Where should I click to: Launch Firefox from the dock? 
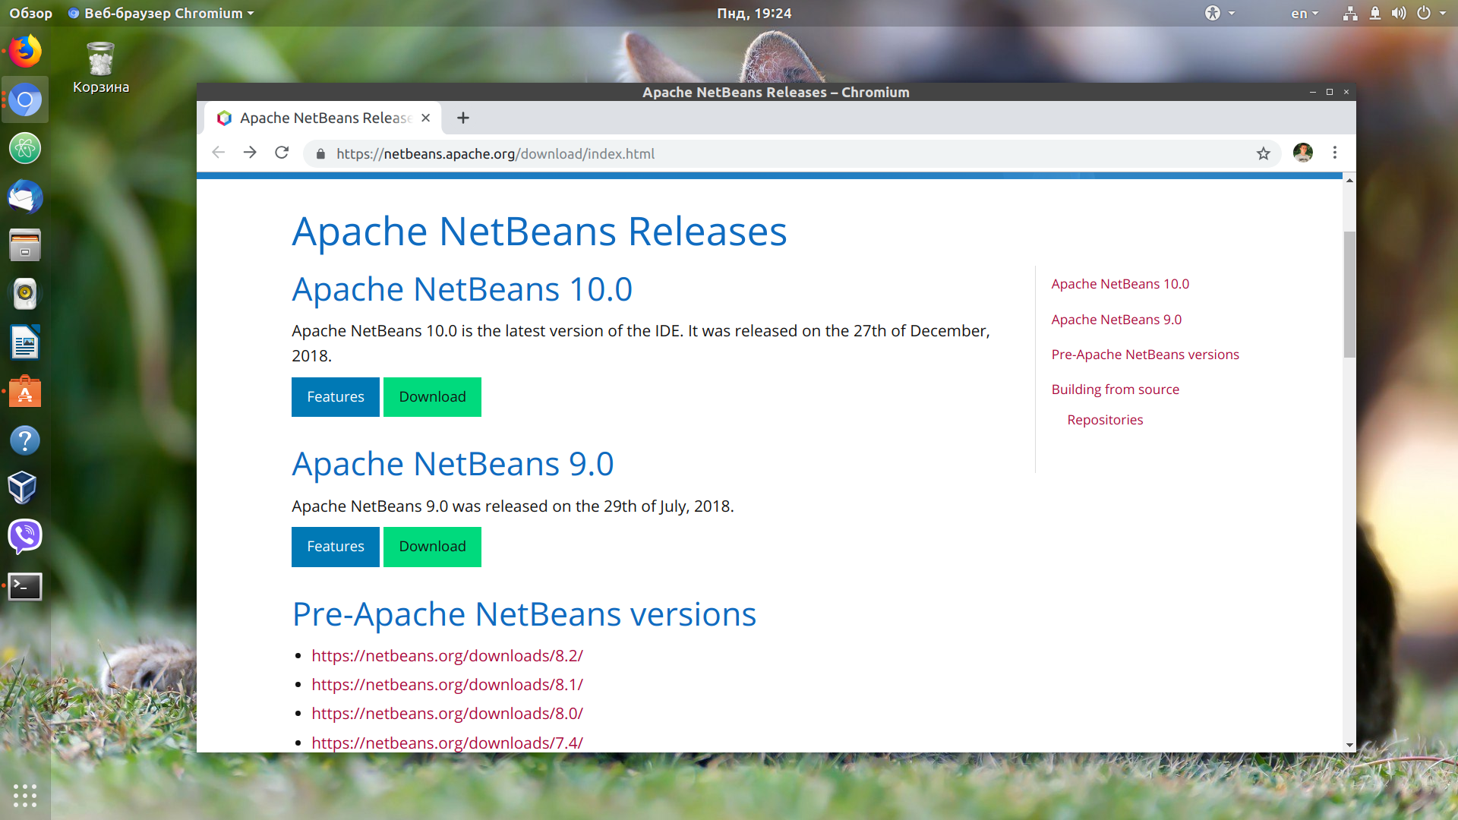[x=25, y=52]
